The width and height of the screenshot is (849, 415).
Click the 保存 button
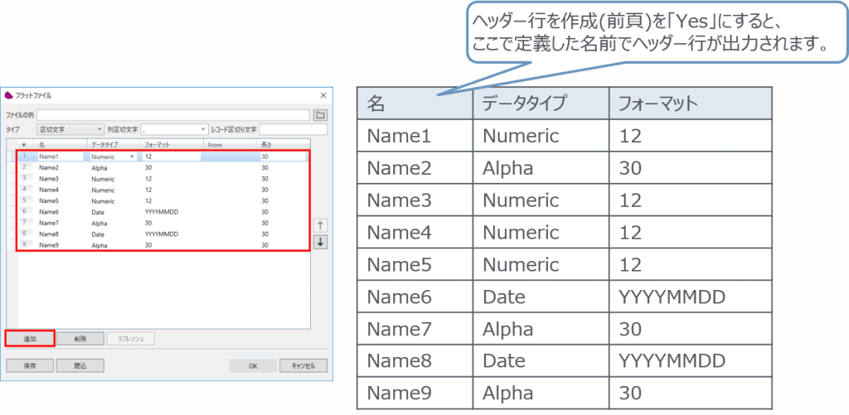pos(30,365)
